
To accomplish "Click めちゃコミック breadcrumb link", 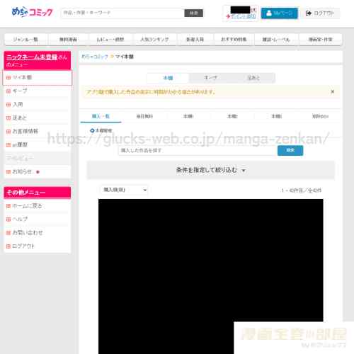I will (x=95, y=57).
